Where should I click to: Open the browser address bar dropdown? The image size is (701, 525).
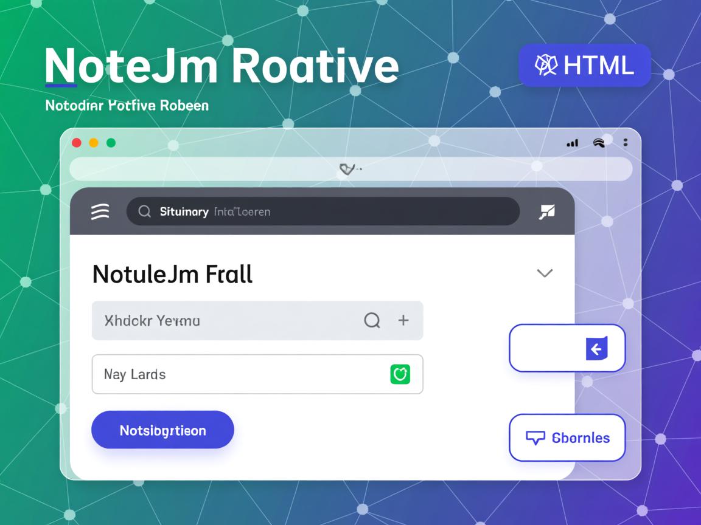[x=351, y=169]
